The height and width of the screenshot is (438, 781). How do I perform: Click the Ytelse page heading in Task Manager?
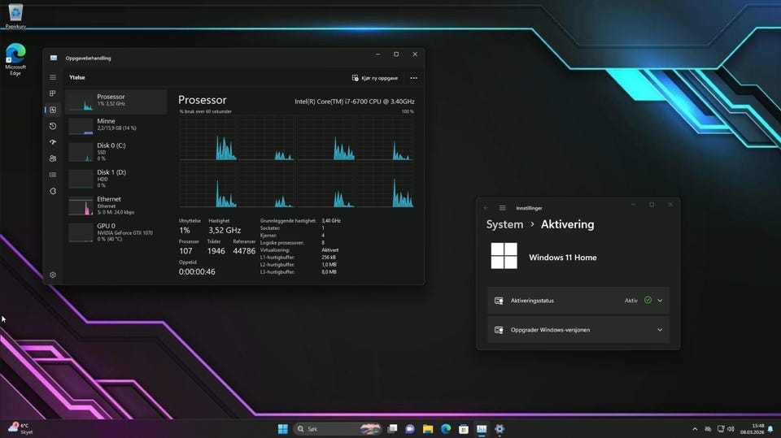click(77, 78)
